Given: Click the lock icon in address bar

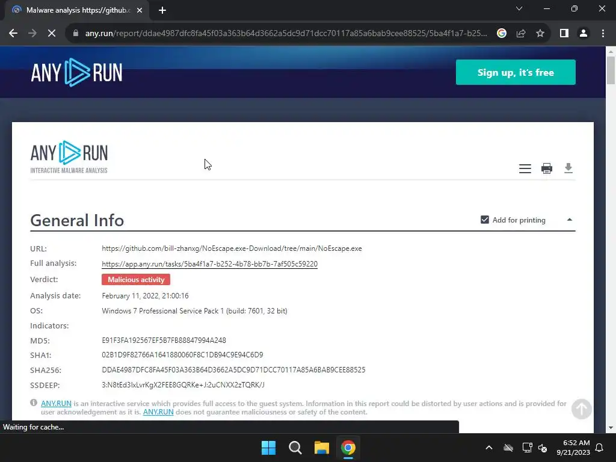Looking at the screenshot, I should pyautogui.click(x=76, y=34).
